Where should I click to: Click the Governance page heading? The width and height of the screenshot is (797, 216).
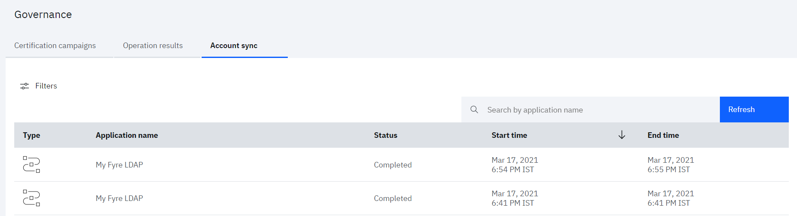click(43, 15)
